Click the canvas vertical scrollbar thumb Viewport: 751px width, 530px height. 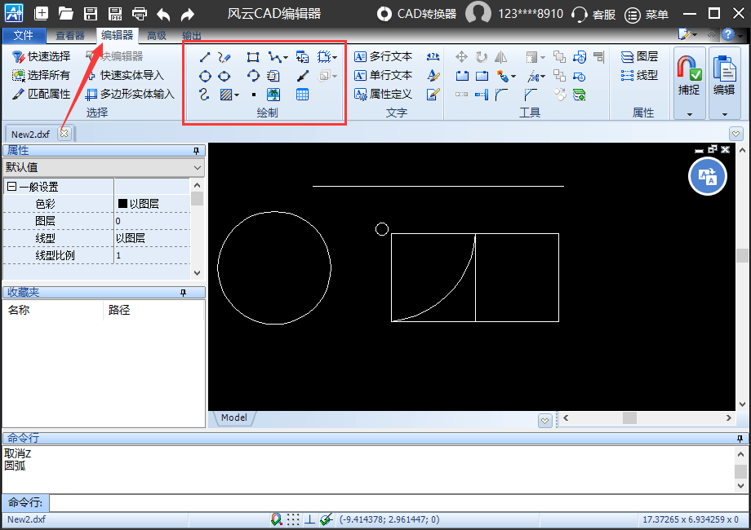(x=742, y=255)
